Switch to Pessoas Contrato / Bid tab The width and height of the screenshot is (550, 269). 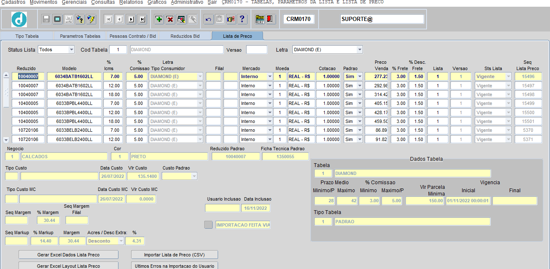click(x=132, y=36)
